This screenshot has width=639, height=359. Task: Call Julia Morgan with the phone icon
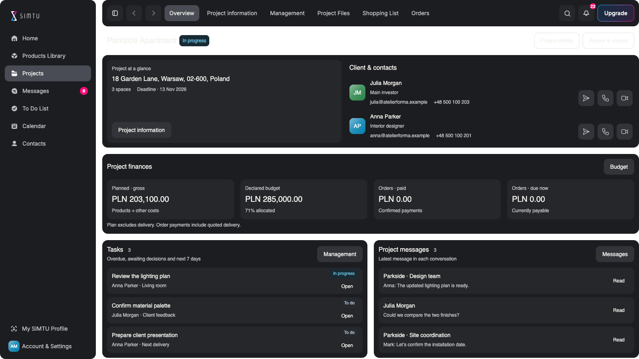click(605, 98)
